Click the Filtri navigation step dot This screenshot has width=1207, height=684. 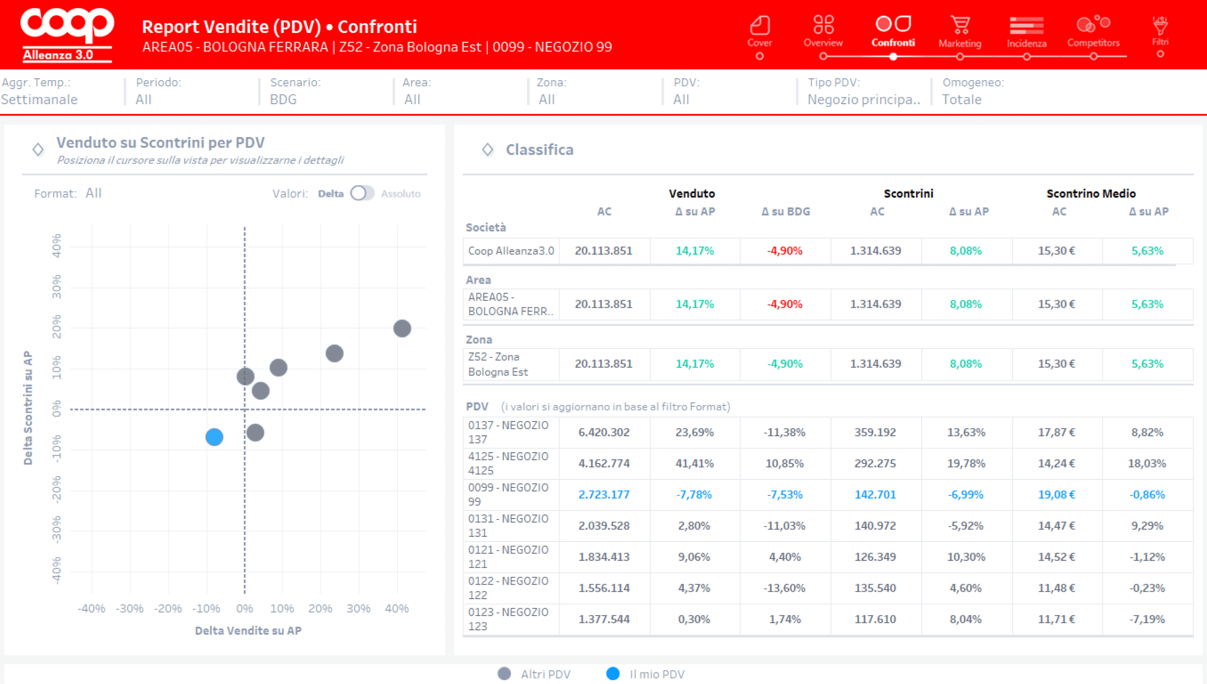[x=1160, y=54]
